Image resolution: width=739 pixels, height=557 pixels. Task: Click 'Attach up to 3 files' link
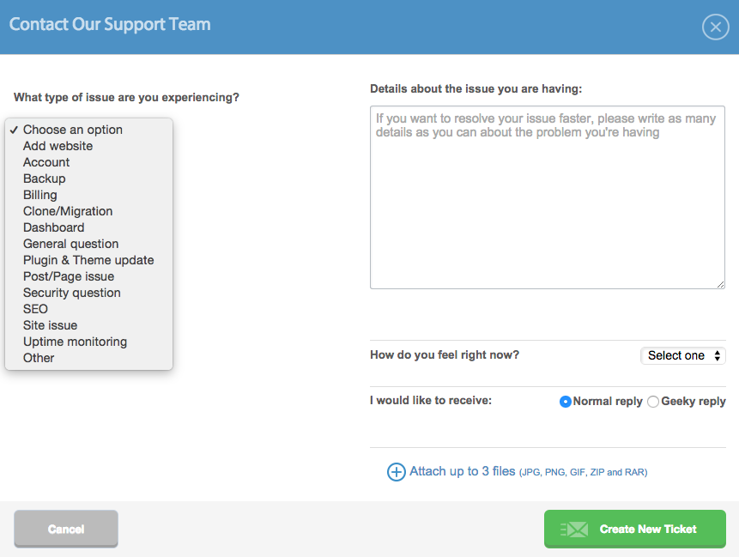[x=463, y=471]
